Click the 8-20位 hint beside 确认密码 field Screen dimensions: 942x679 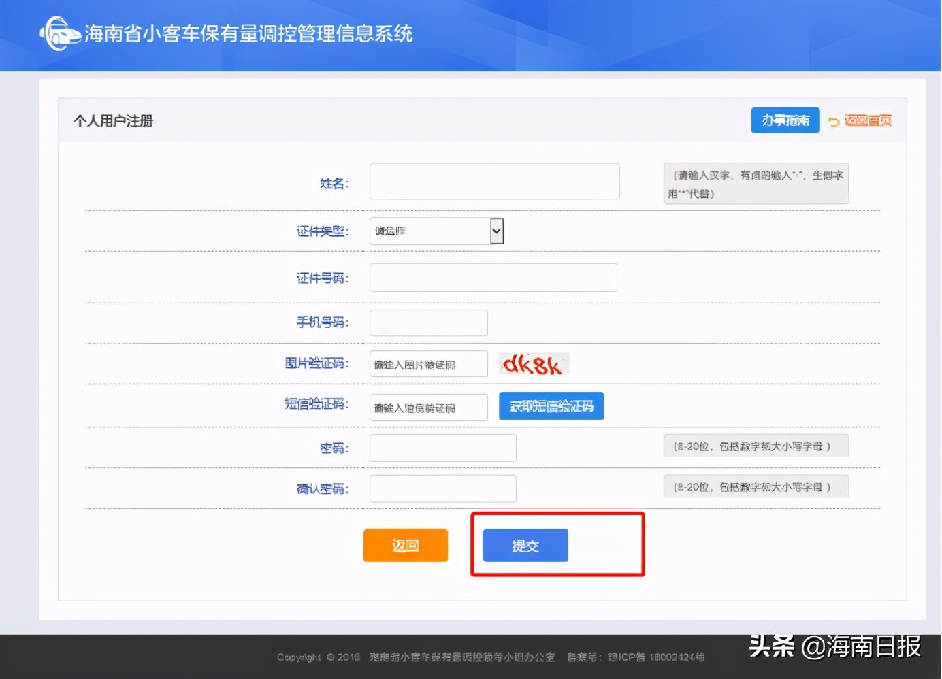pyautogui.click(x=756, y=486)
